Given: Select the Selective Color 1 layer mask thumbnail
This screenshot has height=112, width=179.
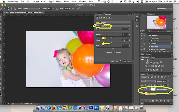Looking at the screenshot, I should tap(153, 89).
